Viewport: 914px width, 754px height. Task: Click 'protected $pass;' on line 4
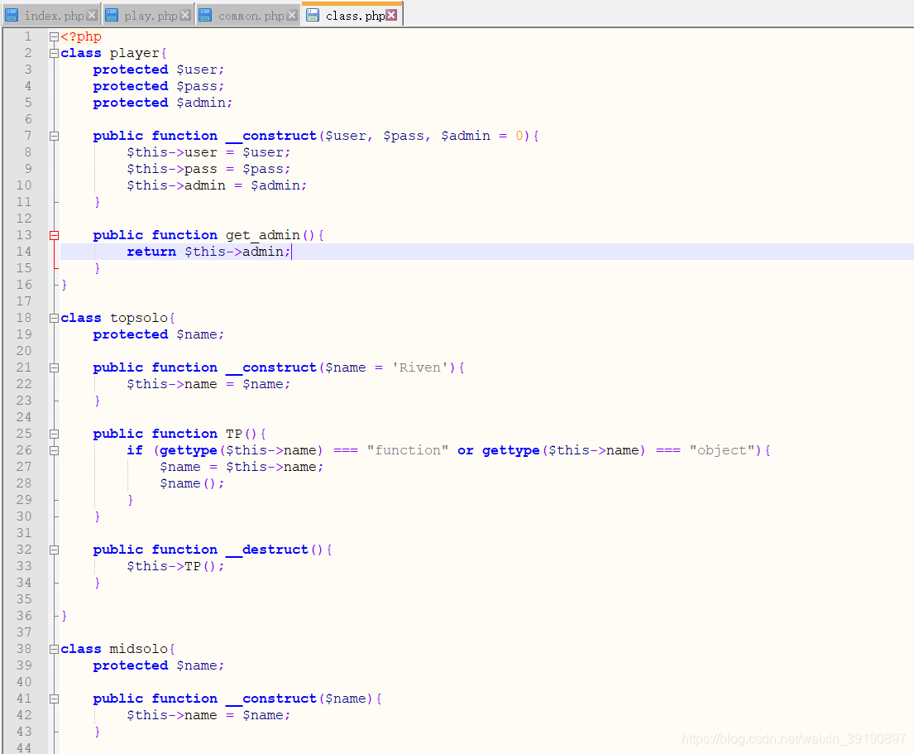[159, 86]
